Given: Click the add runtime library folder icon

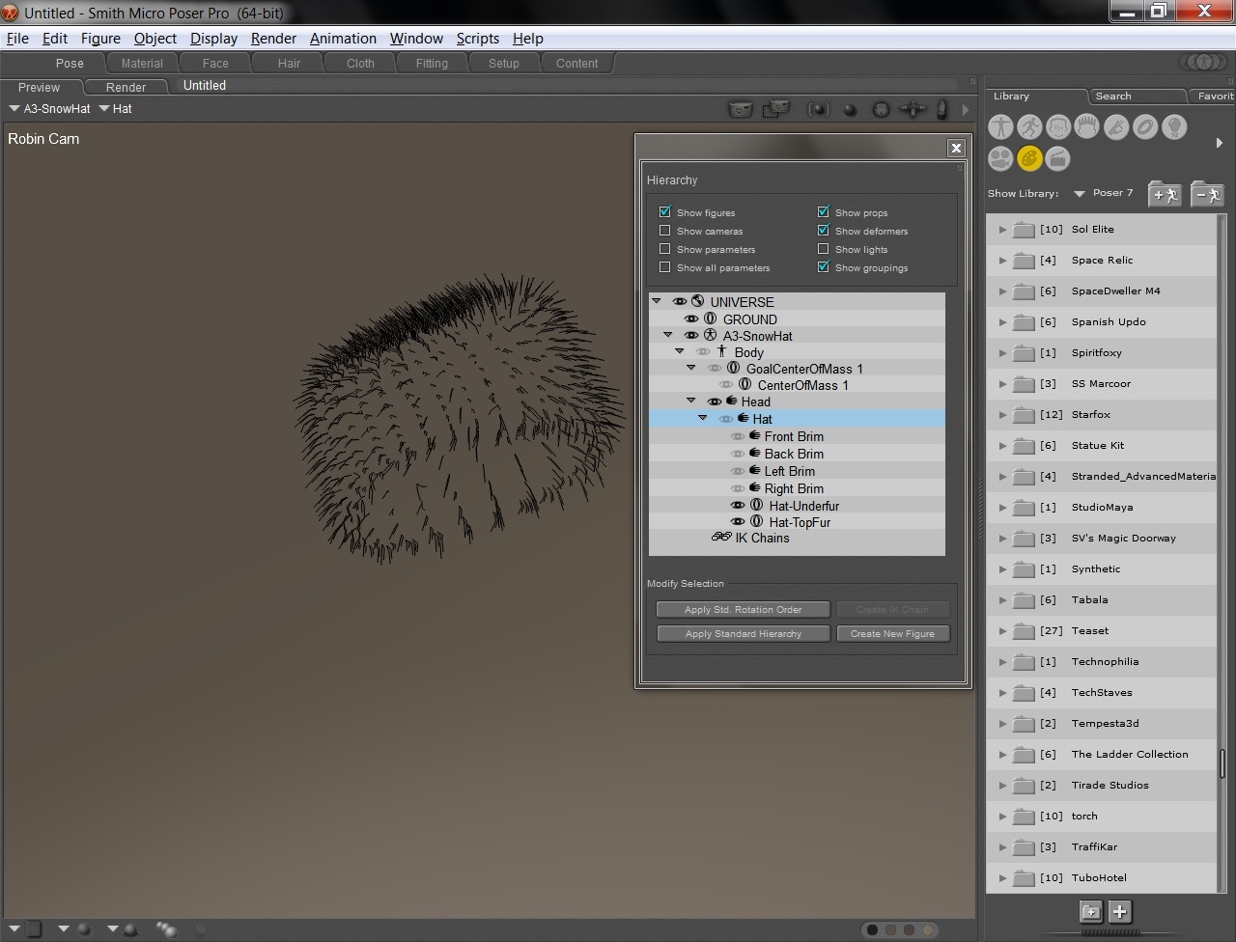Looking at the screenshot, I should point(1165,194).
